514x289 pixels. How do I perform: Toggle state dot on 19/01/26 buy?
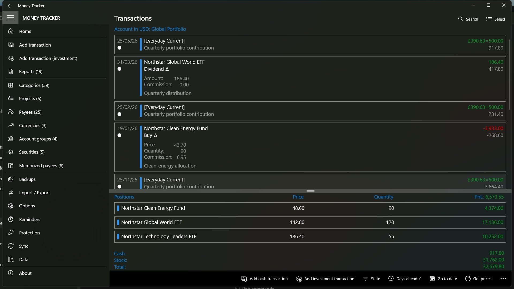[119, 135]
